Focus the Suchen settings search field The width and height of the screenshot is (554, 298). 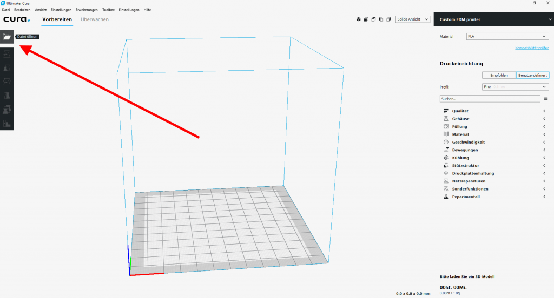click(490, 99)
